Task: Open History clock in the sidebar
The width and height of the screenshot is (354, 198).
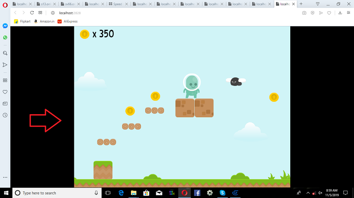Action: pyautogui.click(x=5, y=115)
